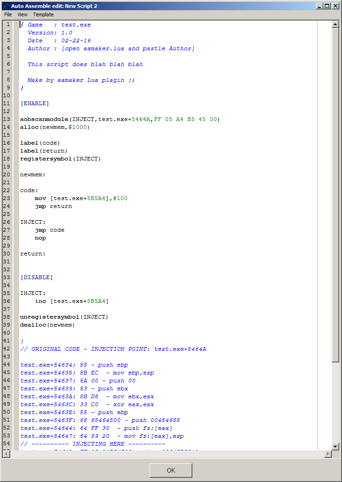Click the registersymbol(INJECT) line
Image resolution: width=342 pixels, height=482 pixels.
(60, 159)
